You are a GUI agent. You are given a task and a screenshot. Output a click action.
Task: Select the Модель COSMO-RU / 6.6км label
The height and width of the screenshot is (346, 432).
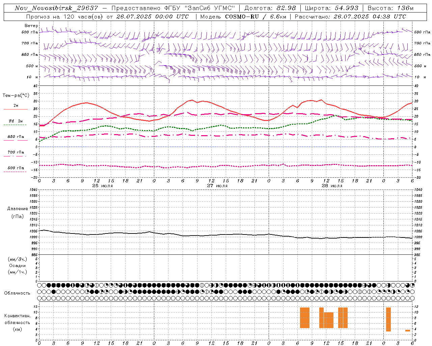pyautogui.click(x=243, y=17)
